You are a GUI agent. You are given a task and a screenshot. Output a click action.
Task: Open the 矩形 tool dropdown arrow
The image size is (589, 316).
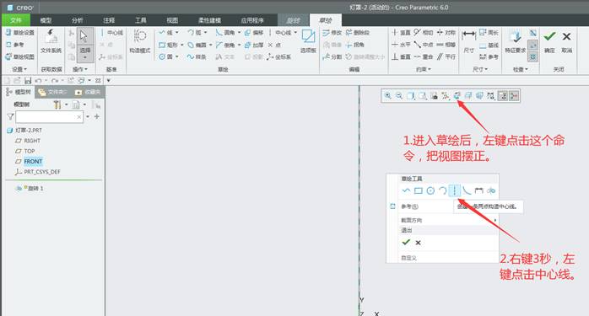(x=181, y=45)
